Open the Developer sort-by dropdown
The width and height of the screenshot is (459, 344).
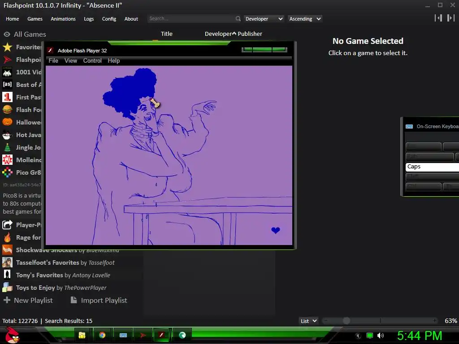264,19
